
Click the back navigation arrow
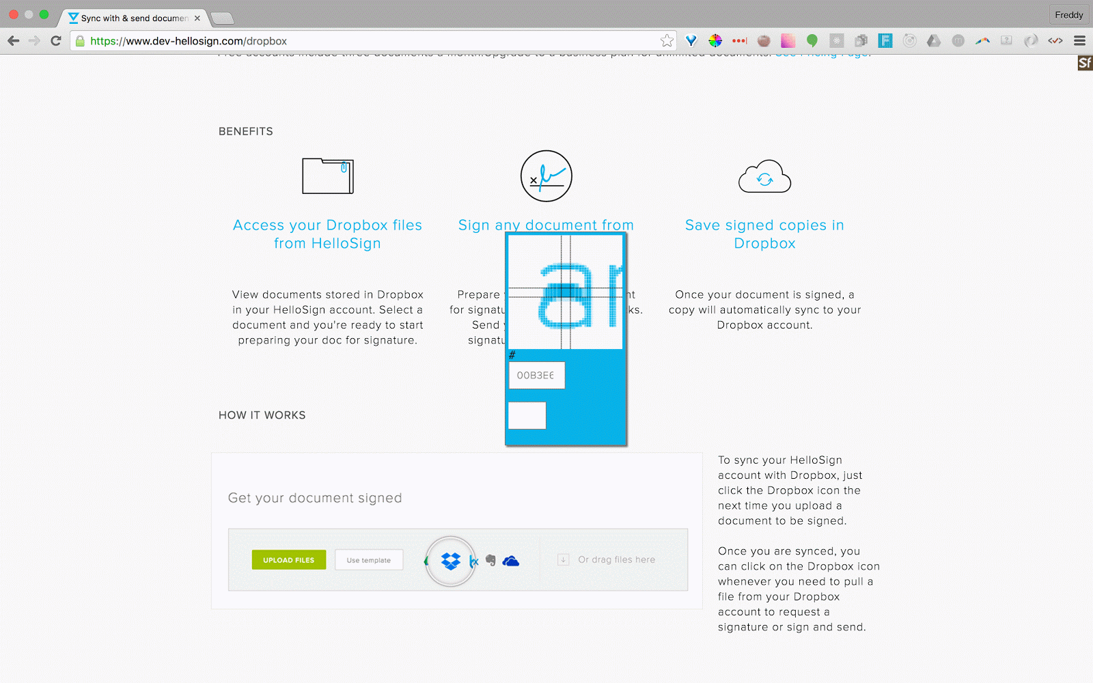[x=14, y=40]
